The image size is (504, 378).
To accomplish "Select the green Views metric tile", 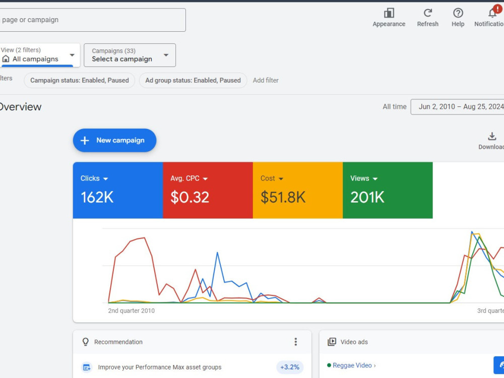I will click(388, 191).
